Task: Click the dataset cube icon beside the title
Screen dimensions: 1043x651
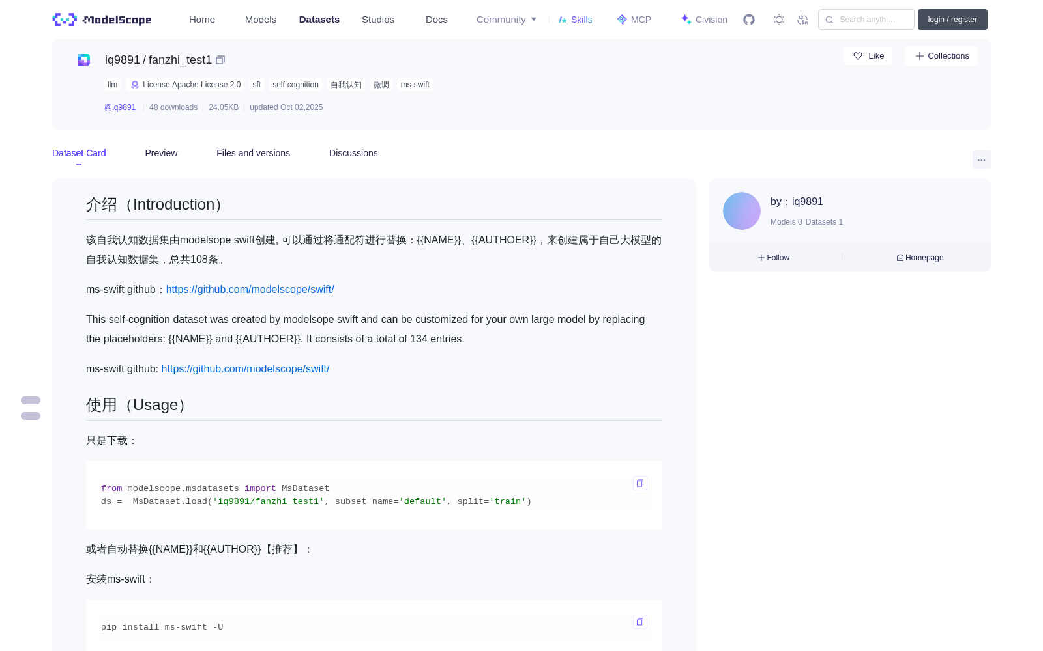Action: click(x=84, y=60)
